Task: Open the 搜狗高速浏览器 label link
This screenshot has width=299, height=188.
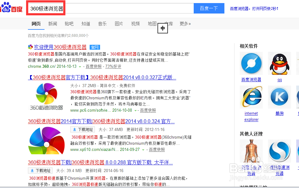Action: [x=280, y=170]
